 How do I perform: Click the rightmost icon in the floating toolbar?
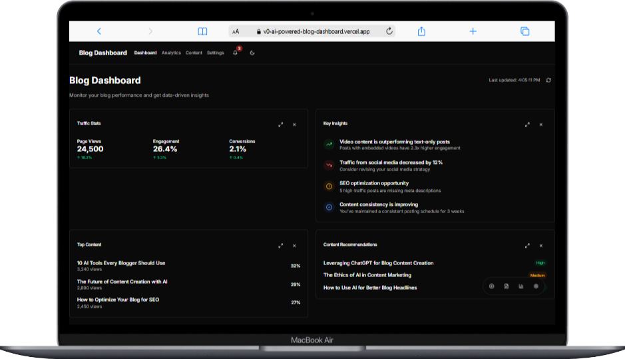[536, 286]
